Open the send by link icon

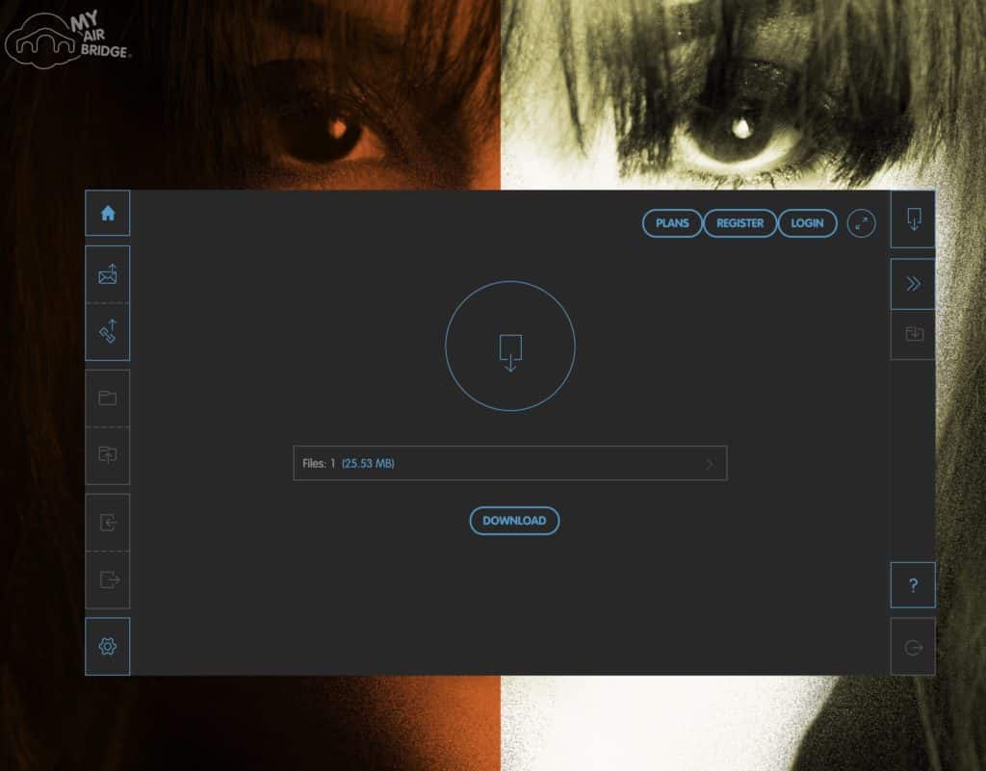(x=108, y=331)
